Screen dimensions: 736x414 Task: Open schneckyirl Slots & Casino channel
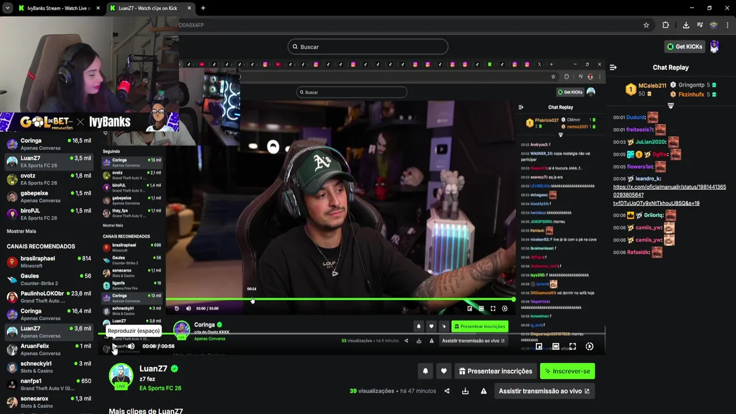tap(49, 367)
